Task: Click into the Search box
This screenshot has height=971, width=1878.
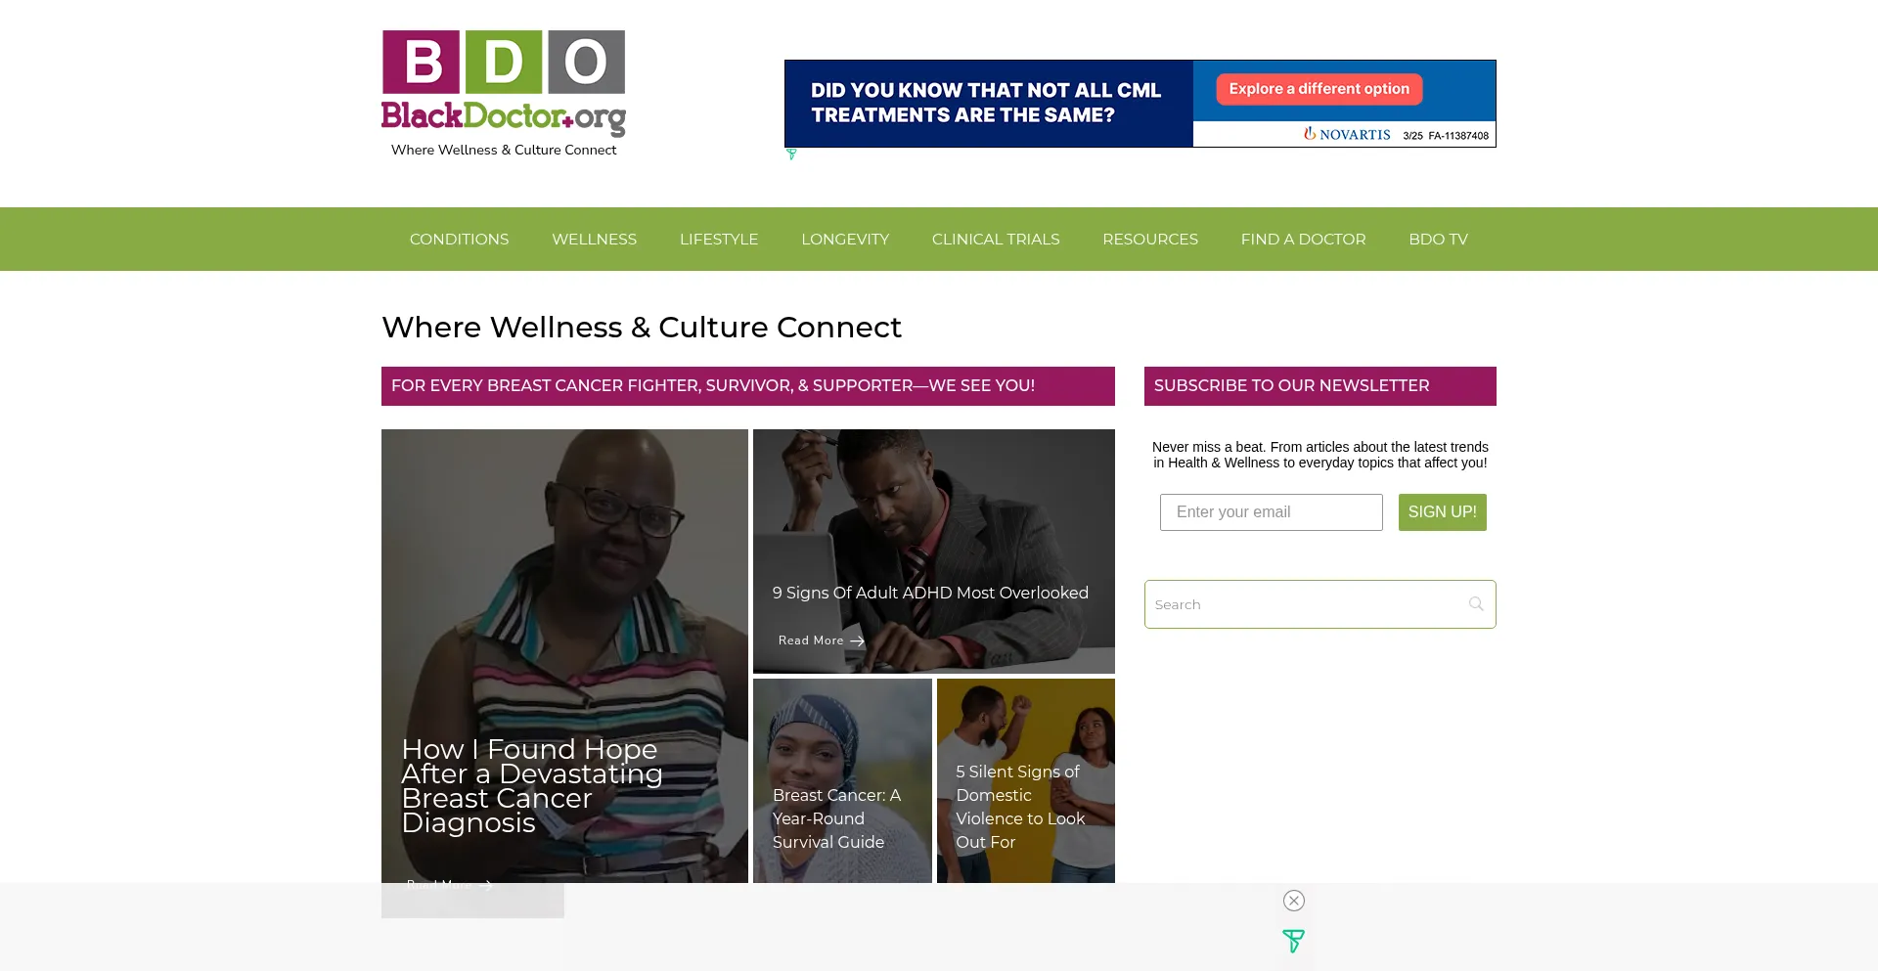Action: (x=1306, y=604)
